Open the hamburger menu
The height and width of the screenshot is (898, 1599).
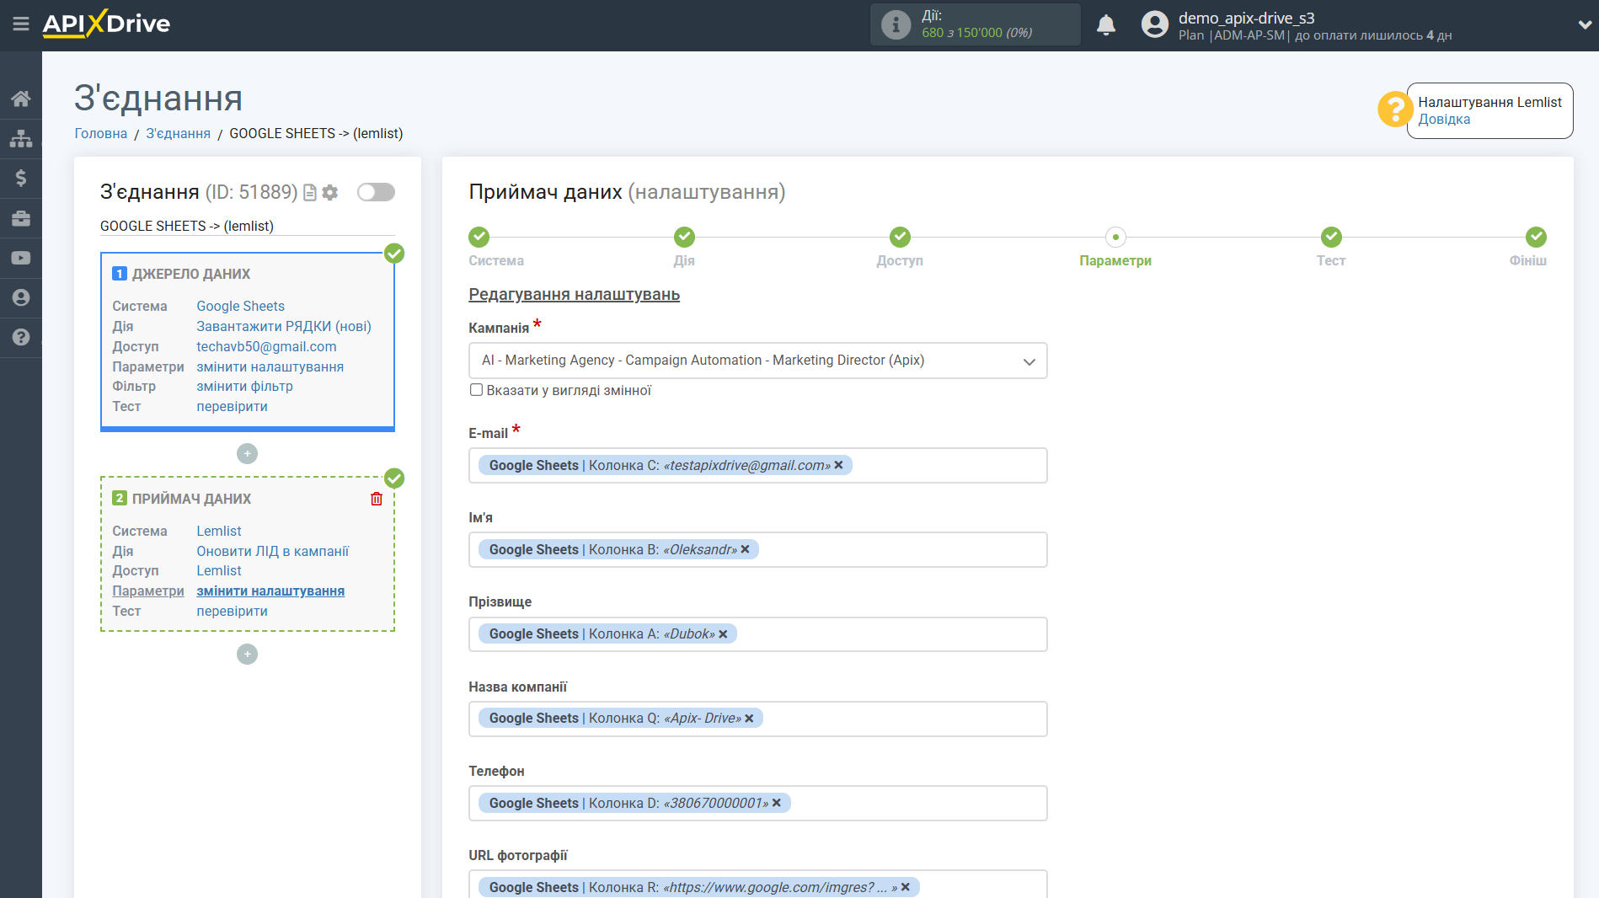21,24
